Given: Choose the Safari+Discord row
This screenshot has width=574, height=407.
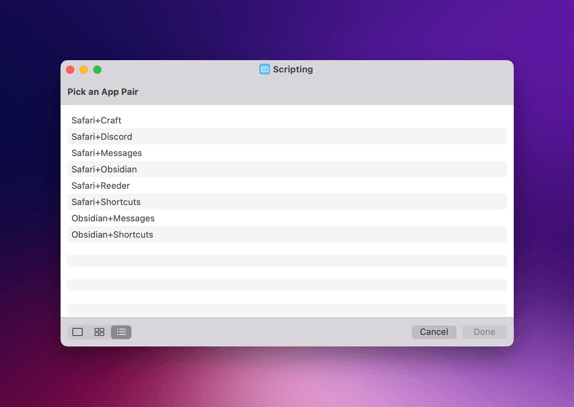Looking at the screenshot, I should click(287, 137).
